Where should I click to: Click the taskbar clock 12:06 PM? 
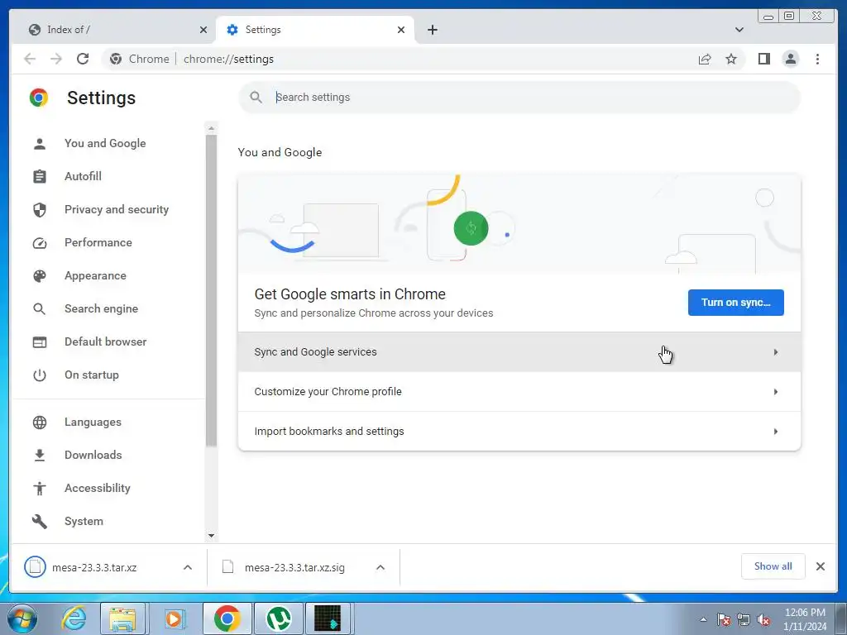point(805,613)
